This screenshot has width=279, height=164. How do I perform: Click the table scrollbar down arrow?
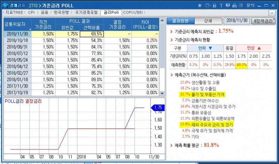[x=162, y=93]
